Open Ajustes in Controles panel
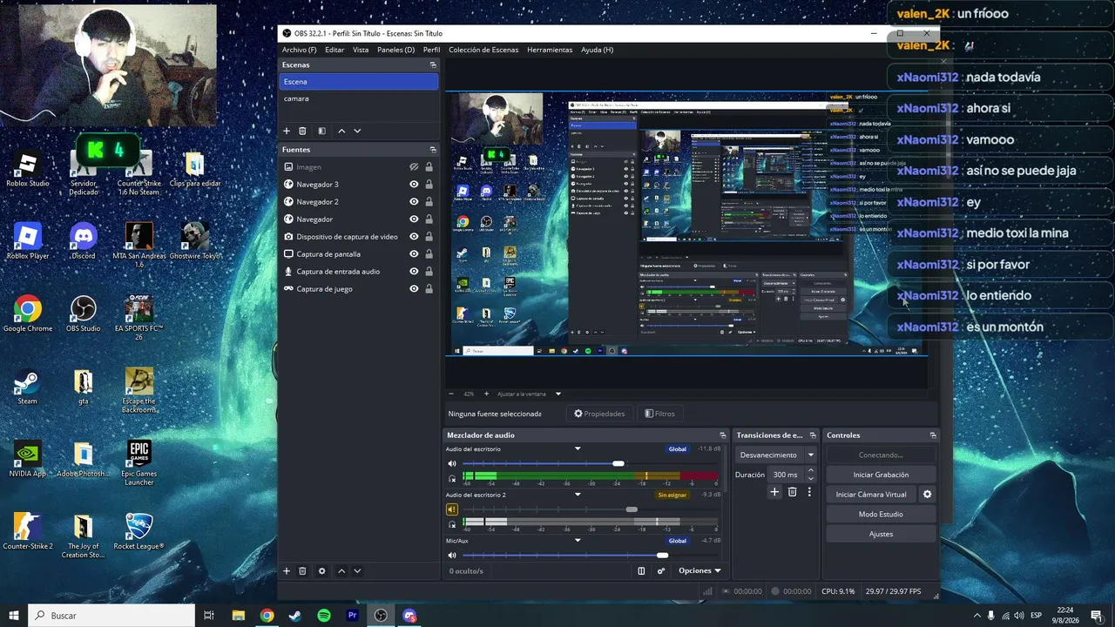 (881, 534)
